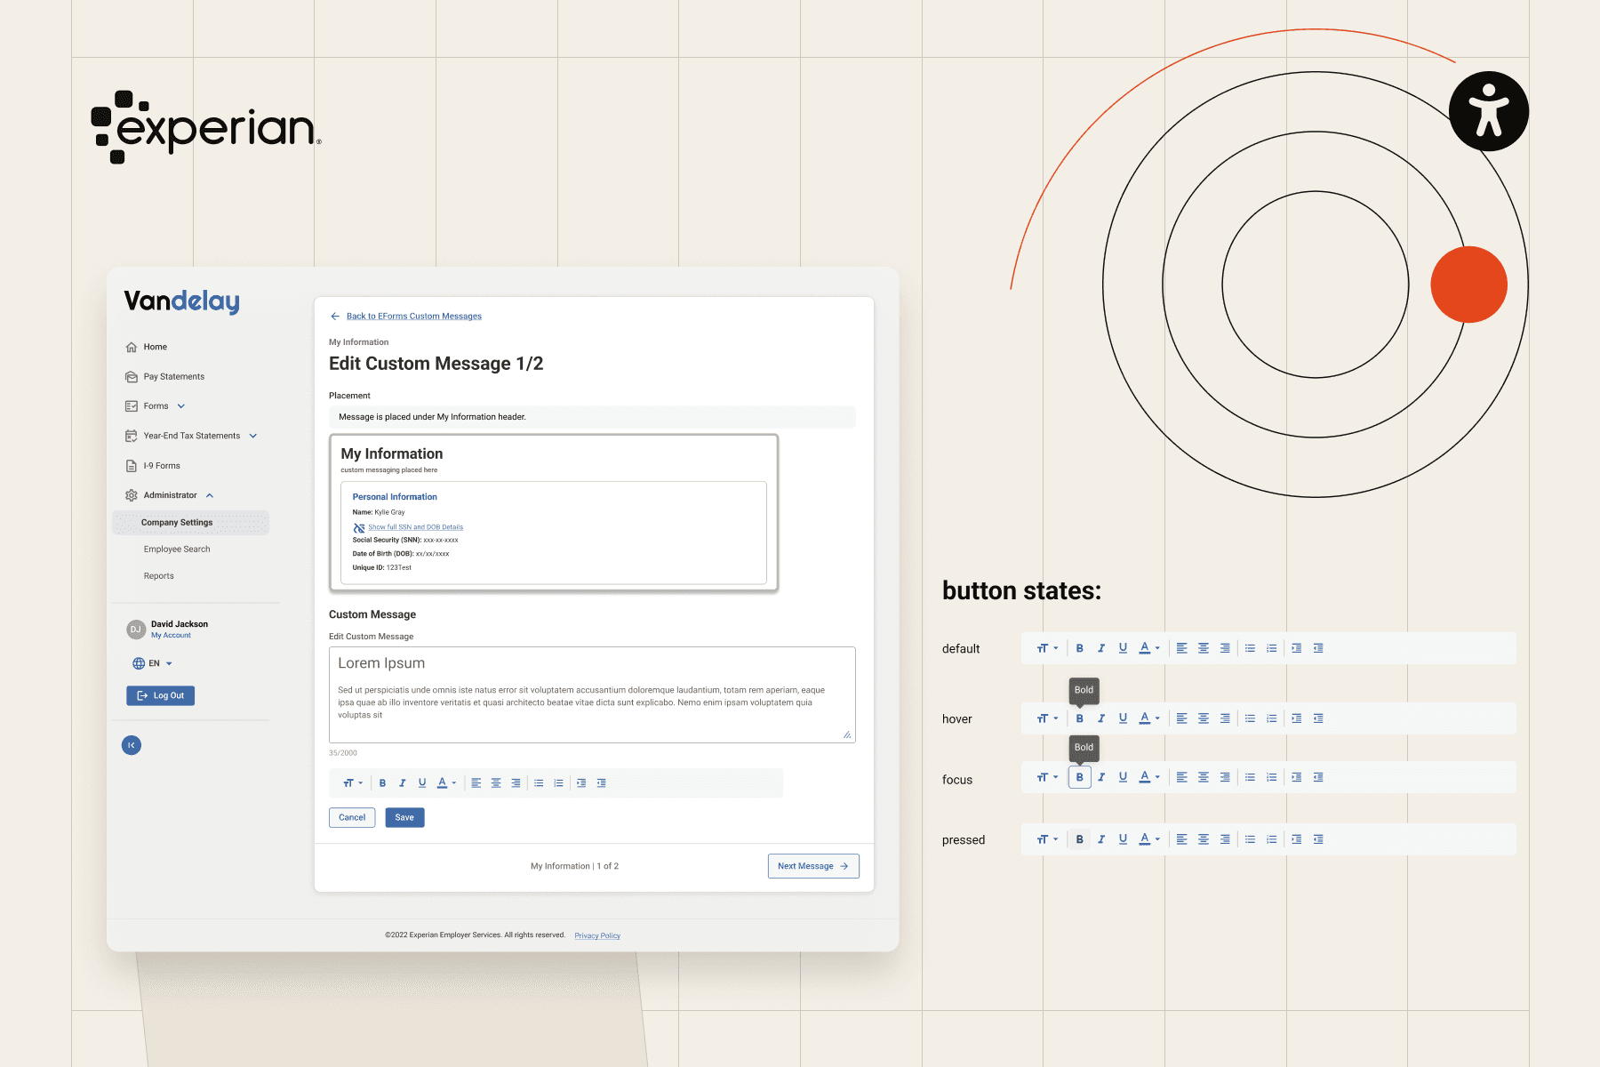Click Bold in the hover state toolbar
The image size is (1600, 1067).
[x=1080, y=718]
